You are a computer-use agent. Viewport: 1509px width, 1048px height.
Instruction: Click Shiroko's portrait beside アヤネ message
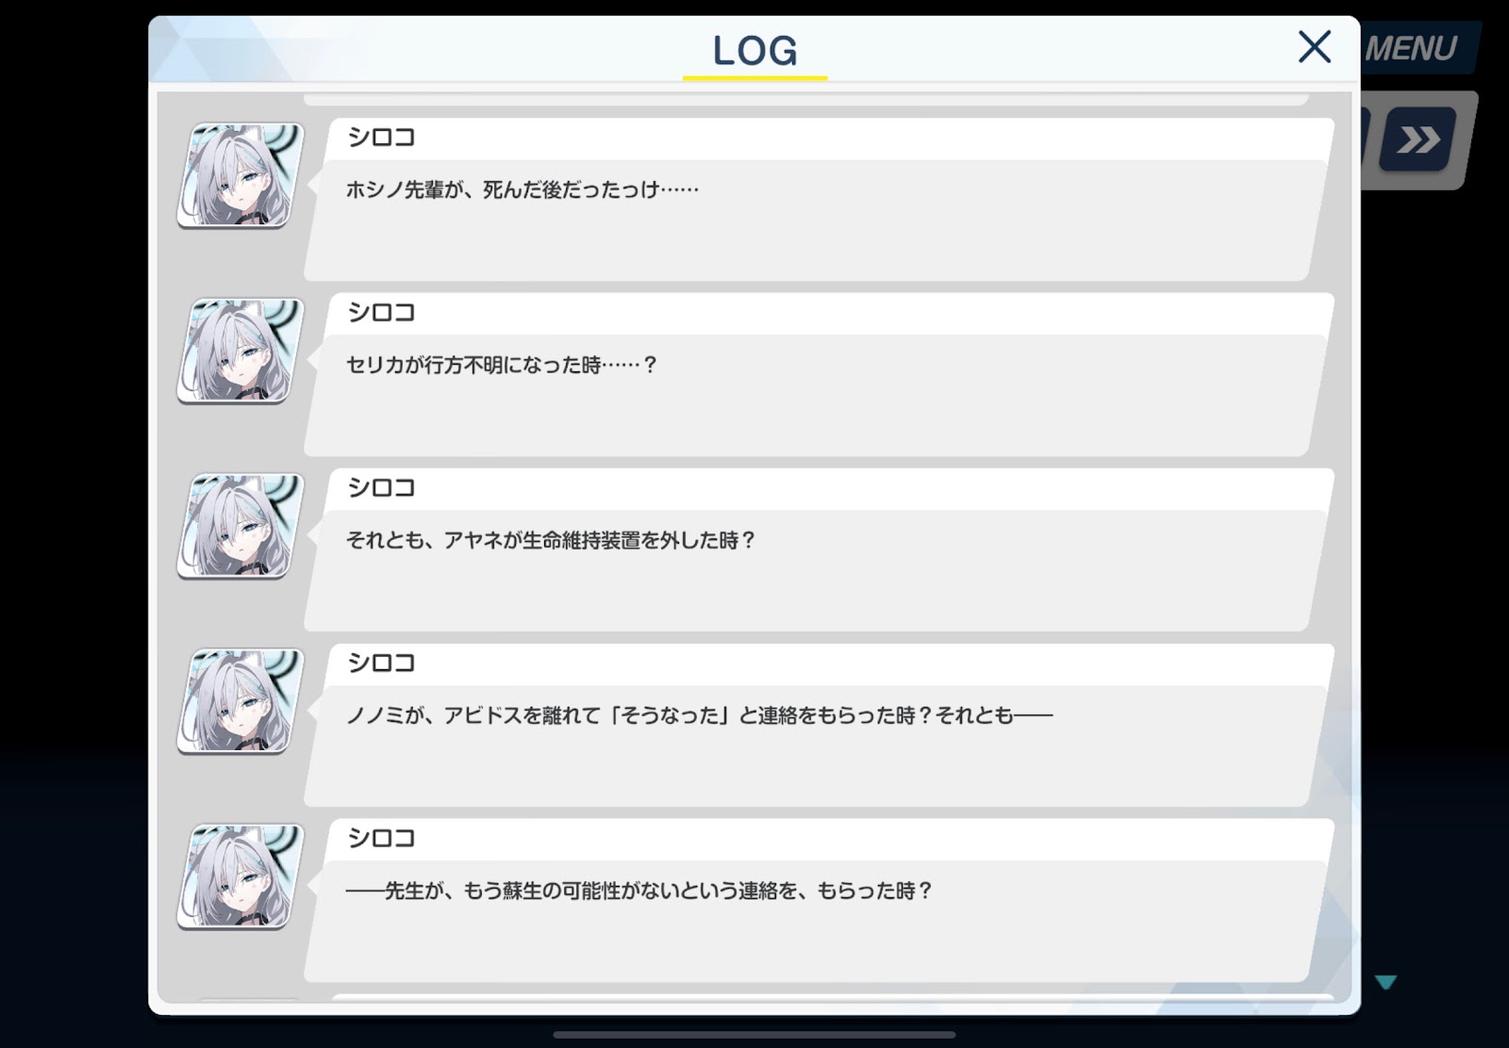pyautogui.click(x=241, y=526)
